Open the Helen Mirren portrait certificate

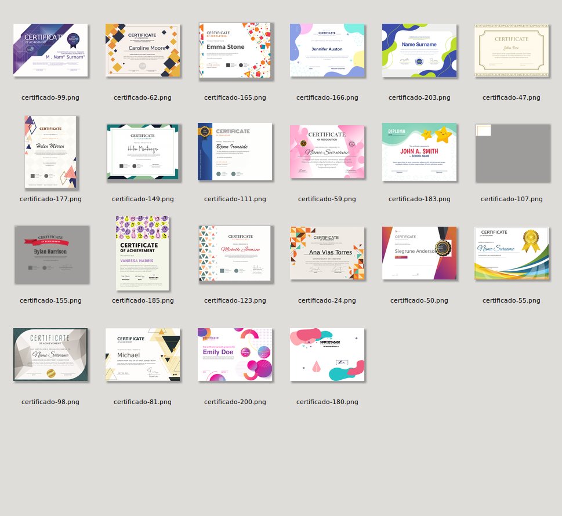pos(50,152)
